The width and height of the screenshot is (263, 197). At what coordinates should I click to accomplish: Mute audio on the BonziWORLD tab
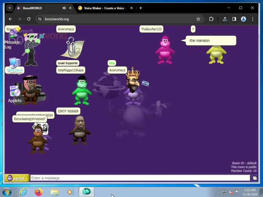(x=64, y=8)
